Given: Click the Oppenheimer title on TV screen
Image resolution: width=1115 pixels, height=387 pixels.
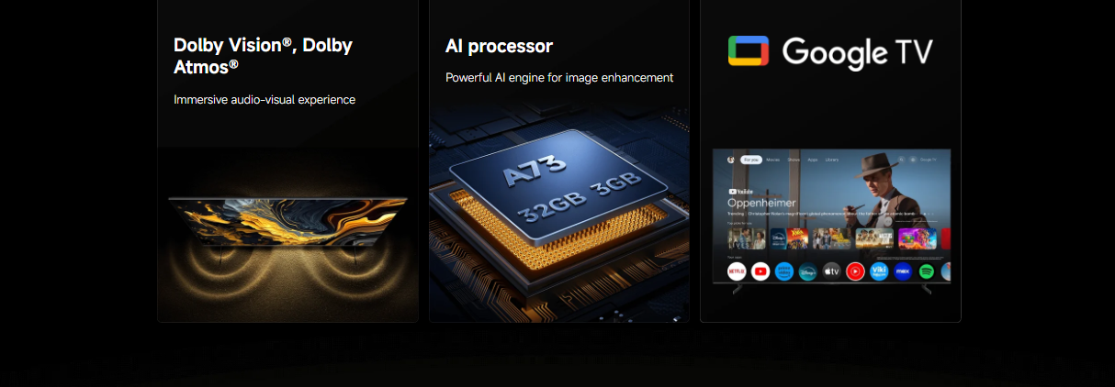Looking at the screenshot, I should click(x=761, y=203).
